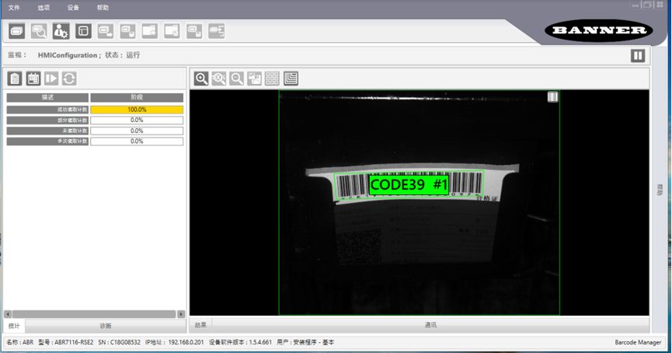This screenshot has height=353, width=672.
Task: Switch to the 通讯 tab
Action: pos(430,325)
